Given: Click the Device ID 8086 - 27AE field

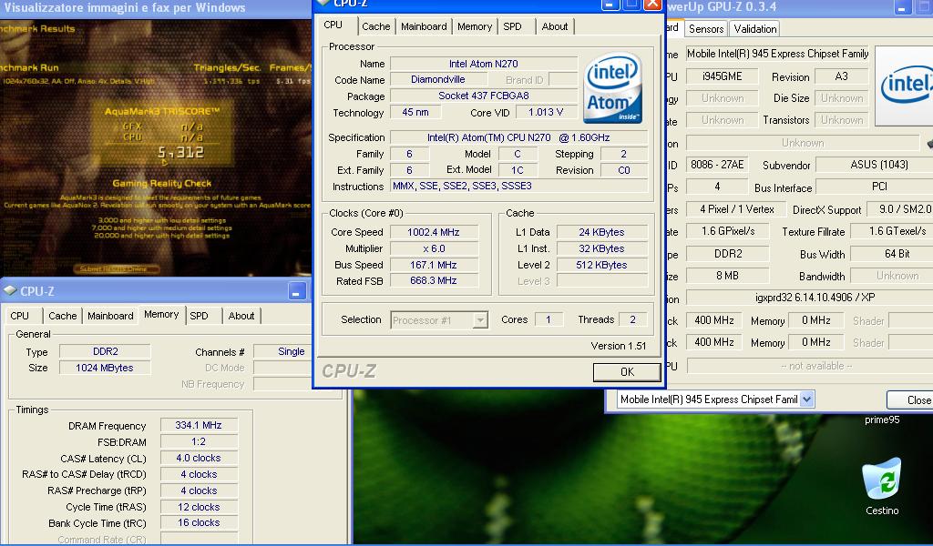Looking at the screenshot, I should 717,165.
